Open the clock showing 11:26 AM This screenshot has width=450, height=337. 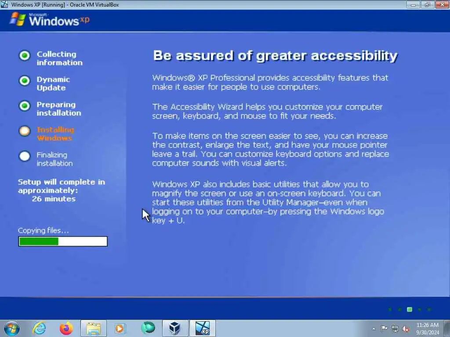pyautogui.click(x=428, y=329)
